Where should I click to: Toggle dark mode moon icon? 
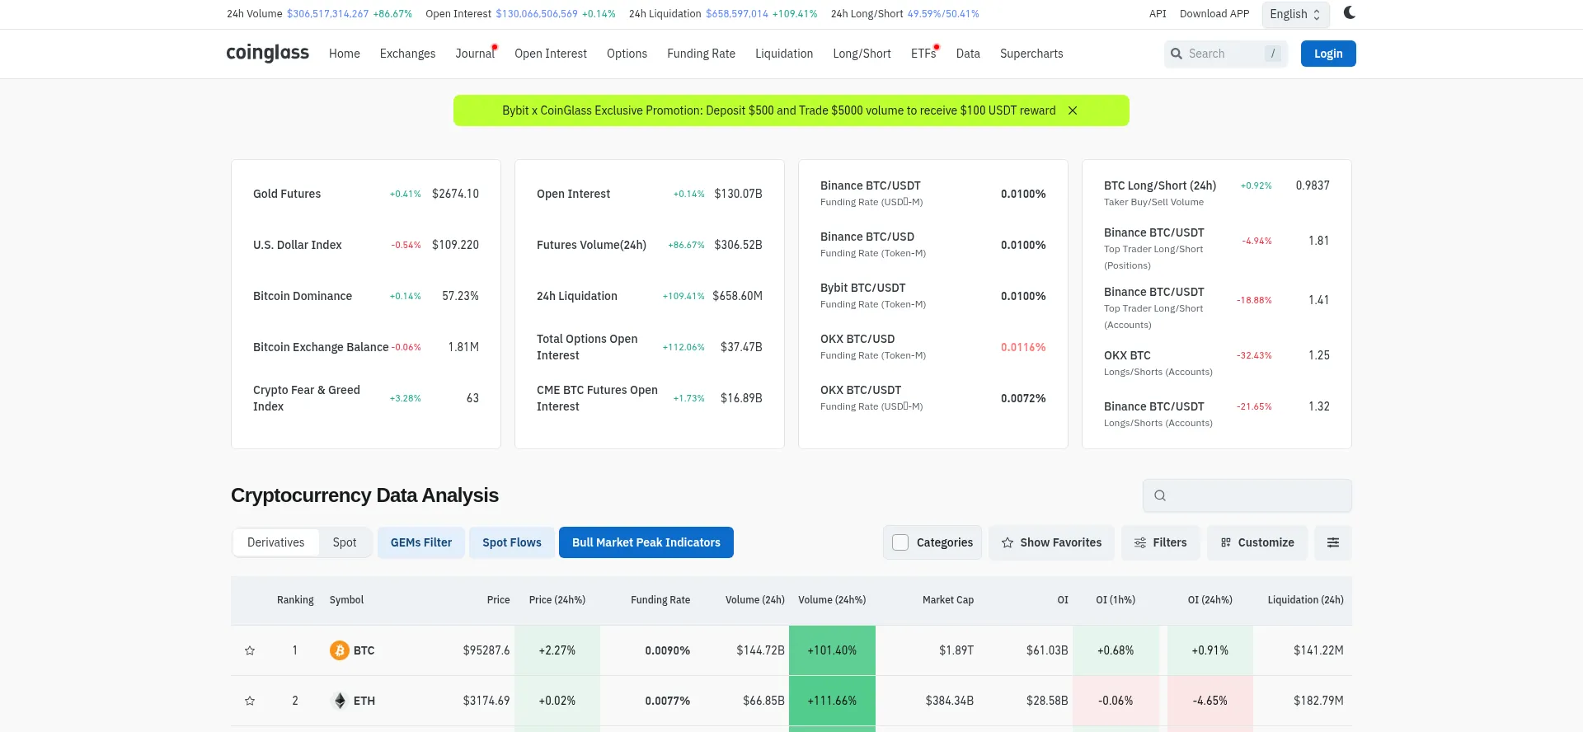point(1349,13)
